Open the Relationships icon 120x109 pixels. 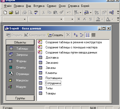tap(112, 13)
